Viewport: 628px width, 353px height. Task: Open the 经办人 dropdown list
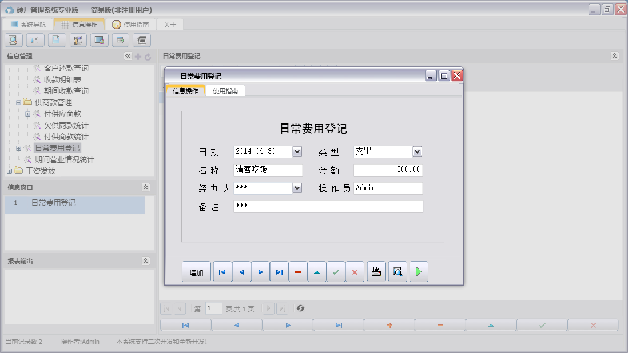297,188
